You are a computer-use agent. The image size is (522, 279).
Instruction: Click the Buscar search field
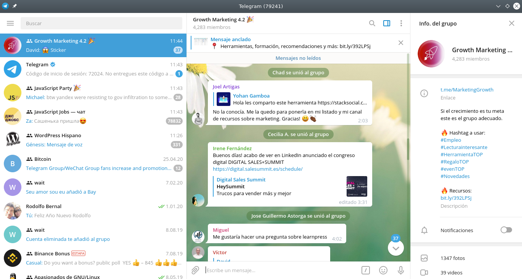click(x=101, y=23)
